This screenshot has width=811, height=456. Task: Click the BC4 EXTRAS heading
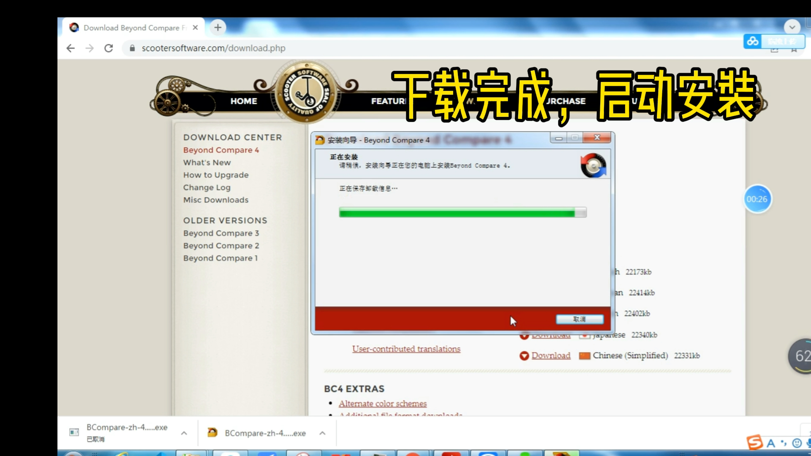point(354,389)
